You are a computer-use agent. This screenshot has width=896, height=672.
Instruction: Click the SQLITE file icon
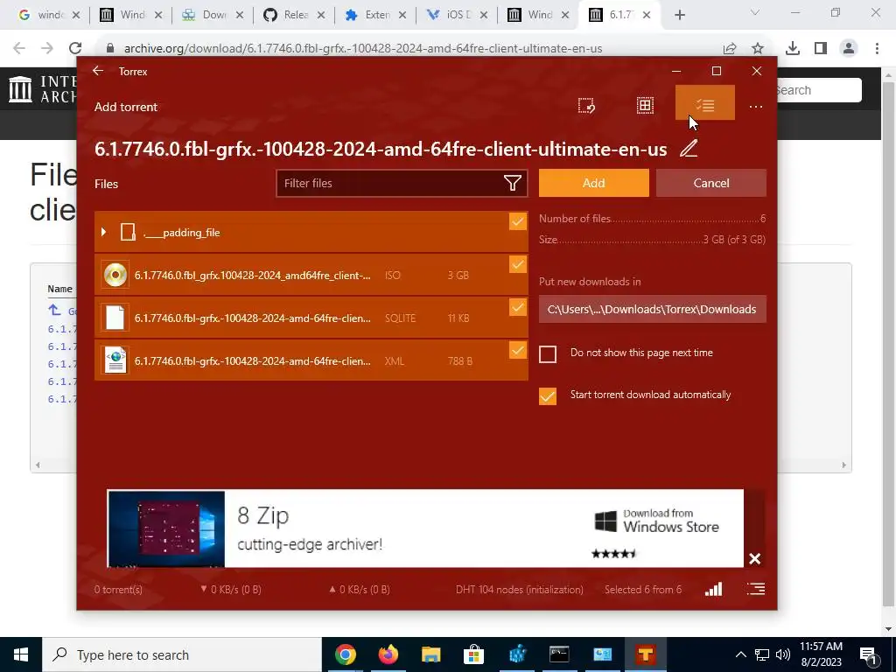coord(115,318)
